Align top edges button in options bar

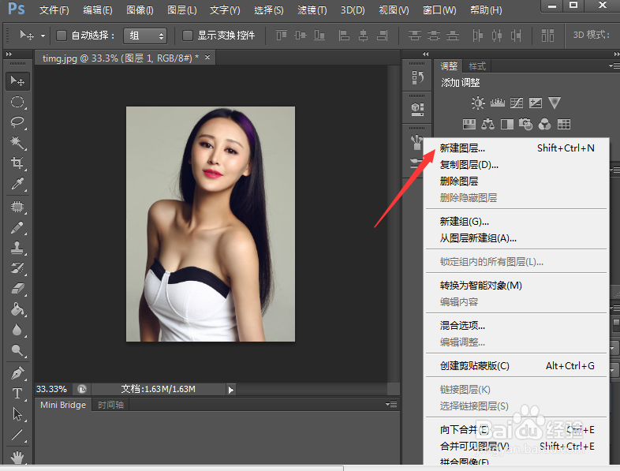coord(281,36)
